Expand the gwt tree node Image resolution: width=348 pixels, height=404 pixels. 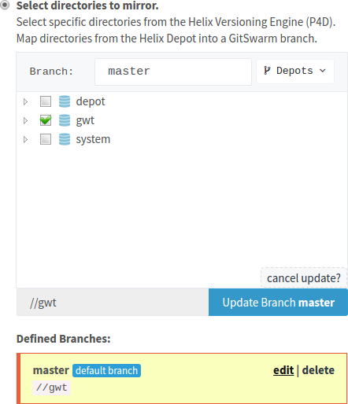25,120
